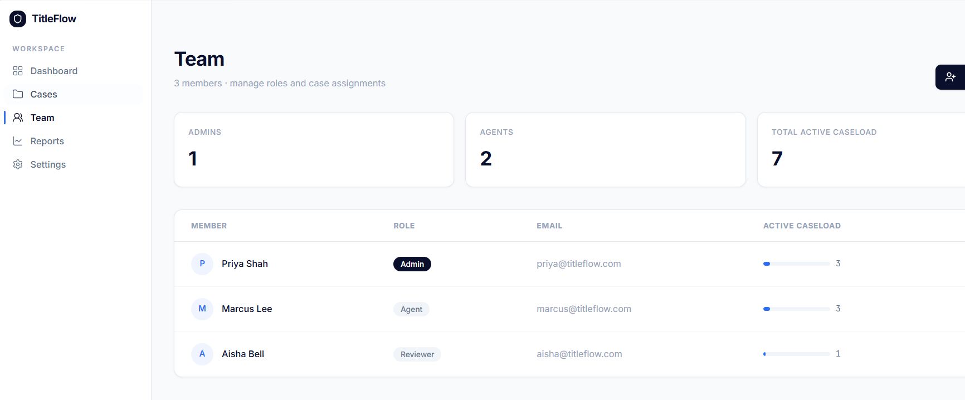Click the TitleFlow shield logo icon
Viewport: 965px width, 400px height.
tap(18, 19)
